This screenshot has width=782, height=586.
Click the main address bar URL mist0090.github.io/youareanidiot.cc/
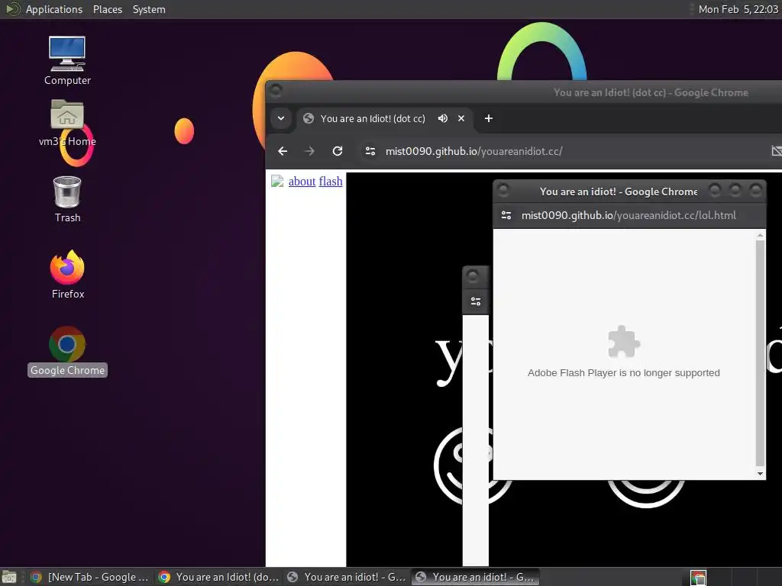473,151
